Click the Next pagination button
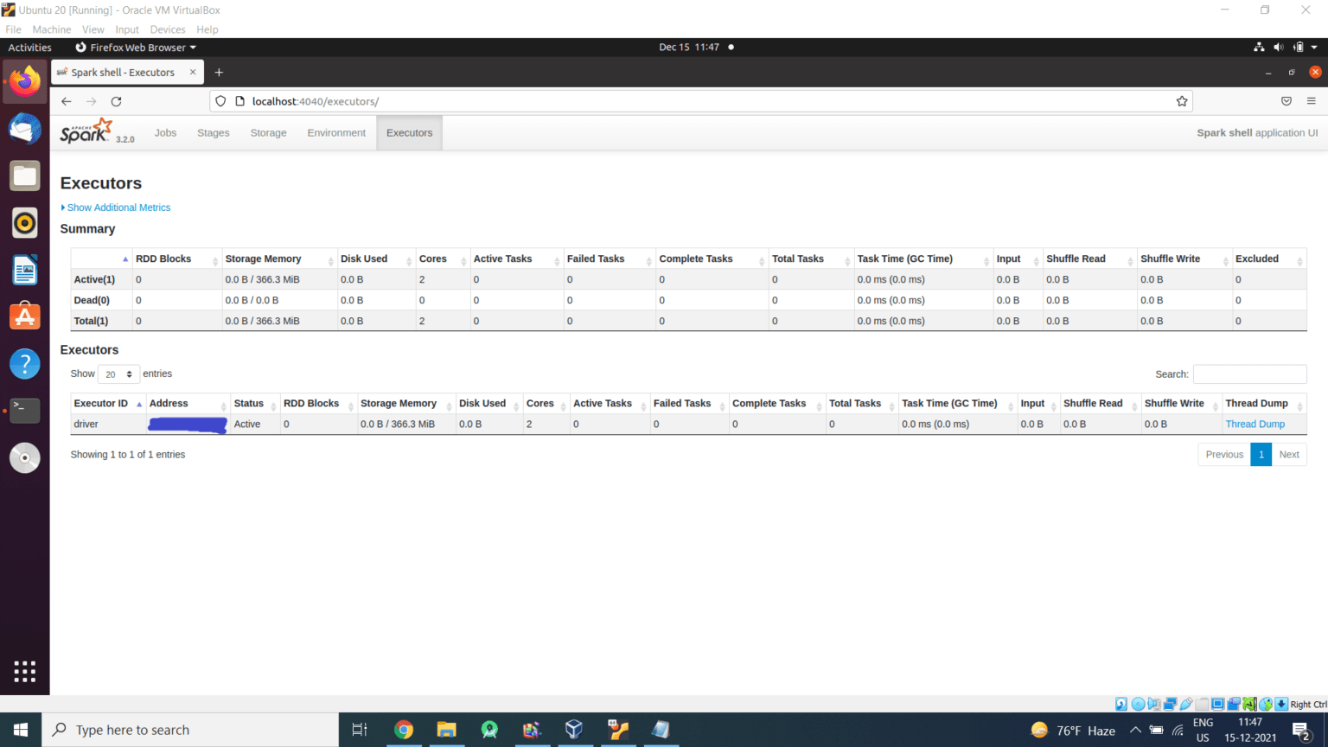Viewport: 1328px width, 747px height. tap(1289, 454)
